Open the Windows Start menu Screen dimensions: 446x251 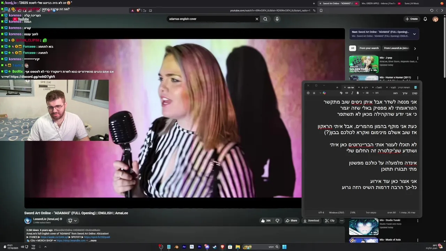284,247
